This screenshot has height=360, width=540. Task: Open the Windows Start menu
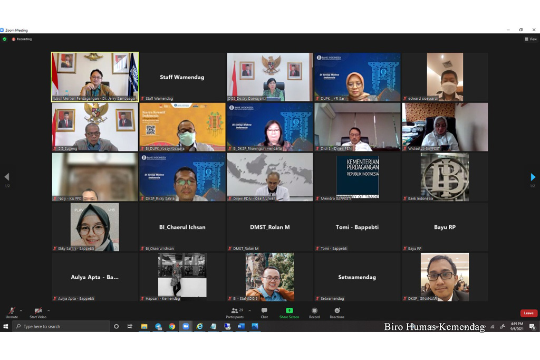(5, 326)
